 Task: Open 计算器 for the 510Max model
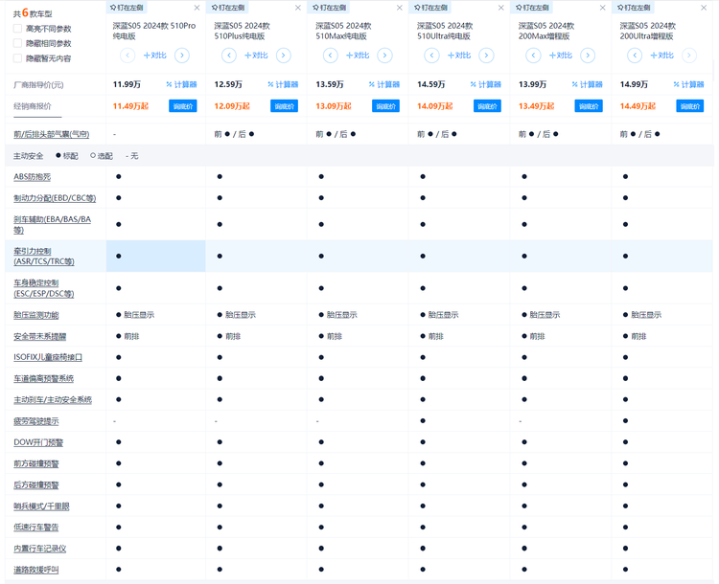pyautogui.click(x=383, y=84)
